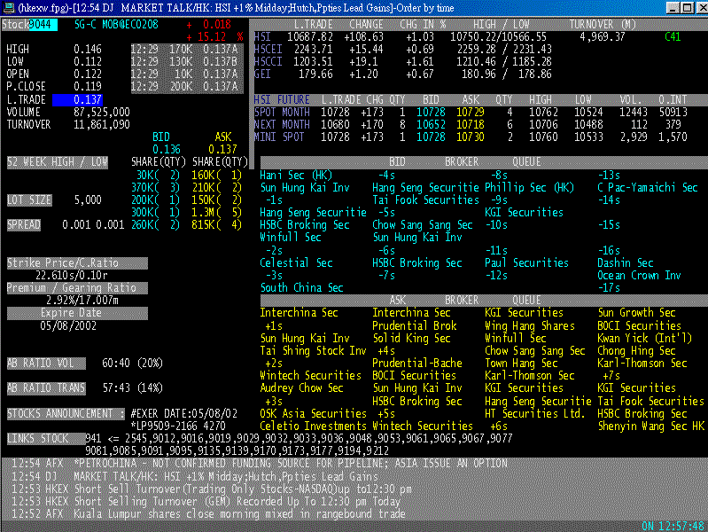This screenshot has width=708, height=532.
Task: Click the AB RATIO TRANS label
Action: [46, 387]
